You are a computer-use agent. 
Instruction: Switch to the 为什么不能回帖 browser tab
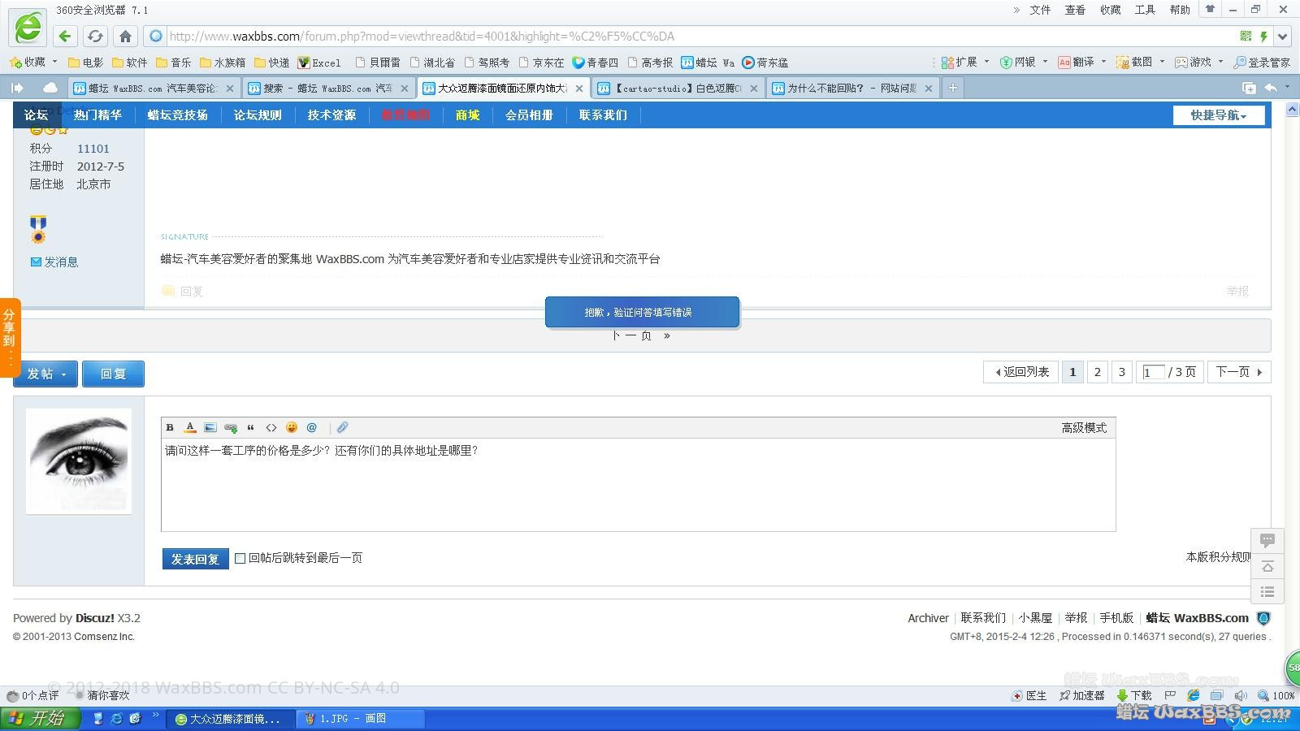851,88
